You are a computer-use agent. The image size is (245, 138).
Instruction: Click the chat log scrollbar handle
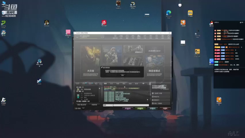click(x=148, y=100)
